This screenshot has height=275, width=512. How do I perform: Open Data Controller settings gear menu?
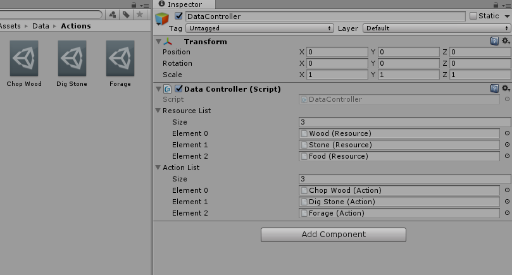coord(506,89)
